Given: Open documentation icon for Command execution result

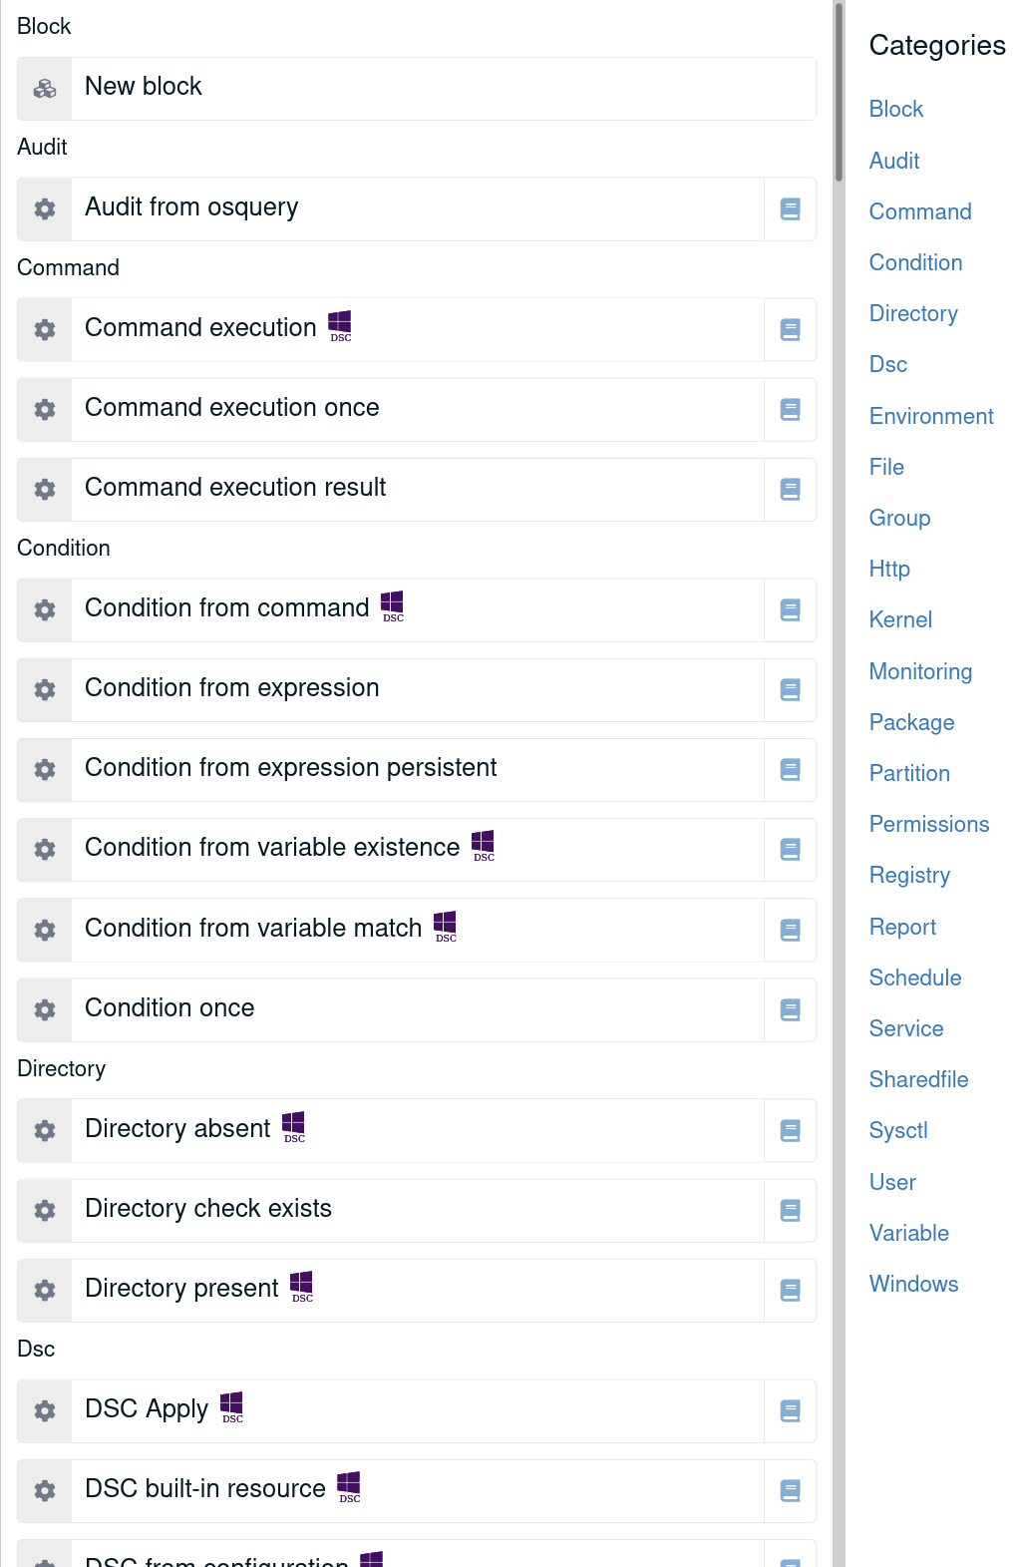Looking at the screenshot, I should (789, 489).
